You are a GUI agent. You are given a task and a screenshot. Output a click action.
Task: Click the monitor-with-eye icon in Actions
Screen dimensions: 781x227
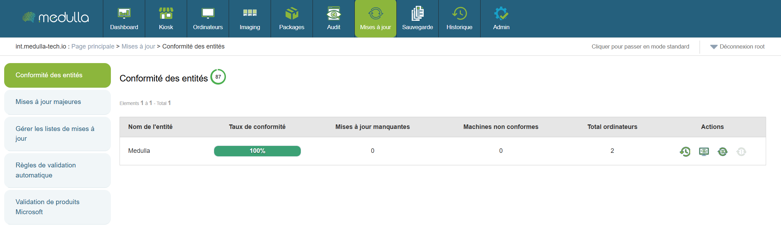tap(704, 151)
